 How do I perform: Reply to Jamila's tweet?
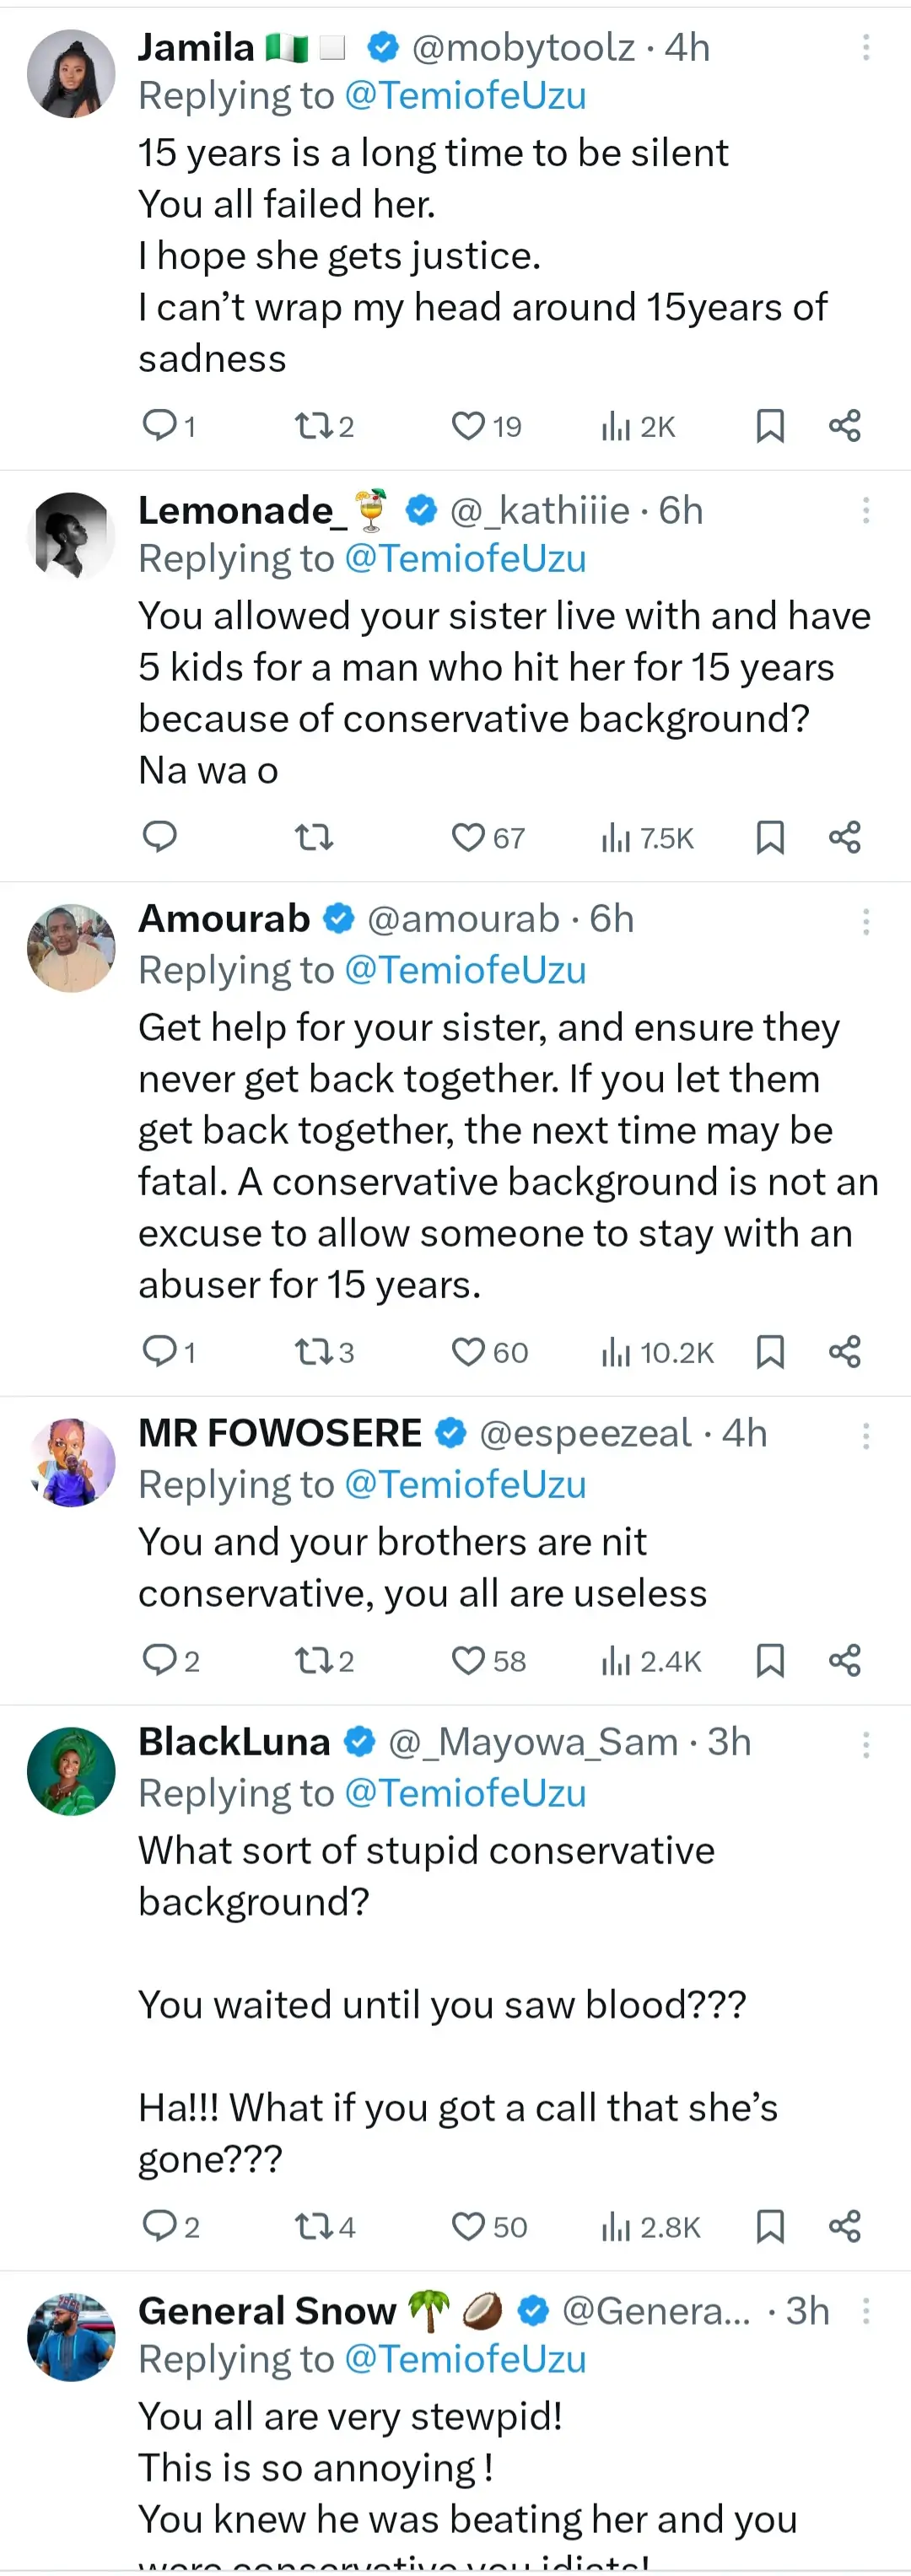[160, 426]
